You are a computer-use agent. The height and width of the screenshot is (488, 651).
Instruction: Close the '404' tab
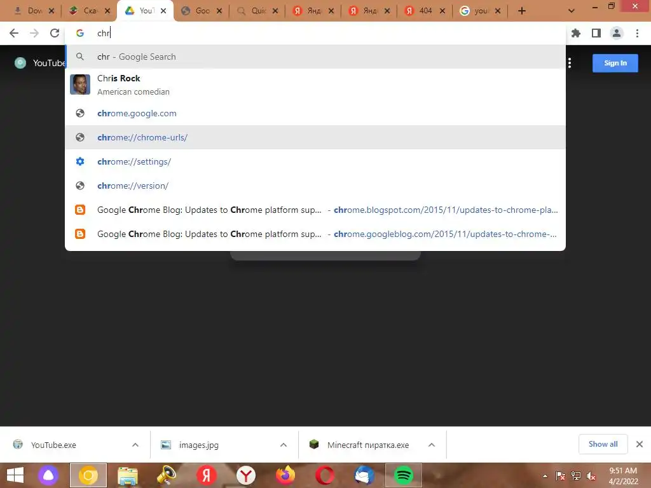coord(442,11)
